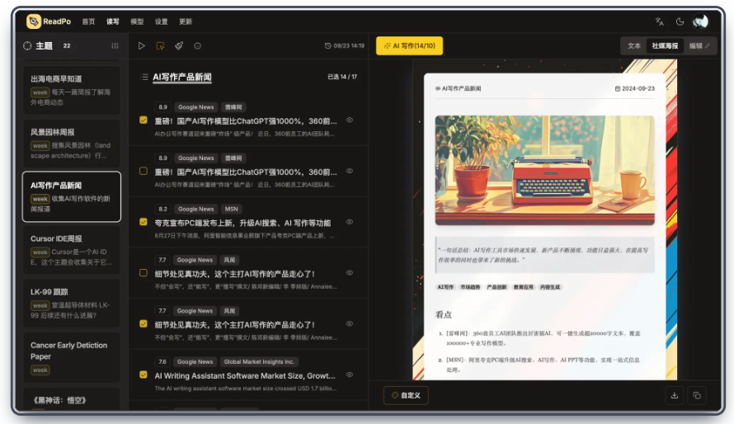This screenshot has width=734, height=424.
Task: Click the info circle icon
Action: (198, 46)
